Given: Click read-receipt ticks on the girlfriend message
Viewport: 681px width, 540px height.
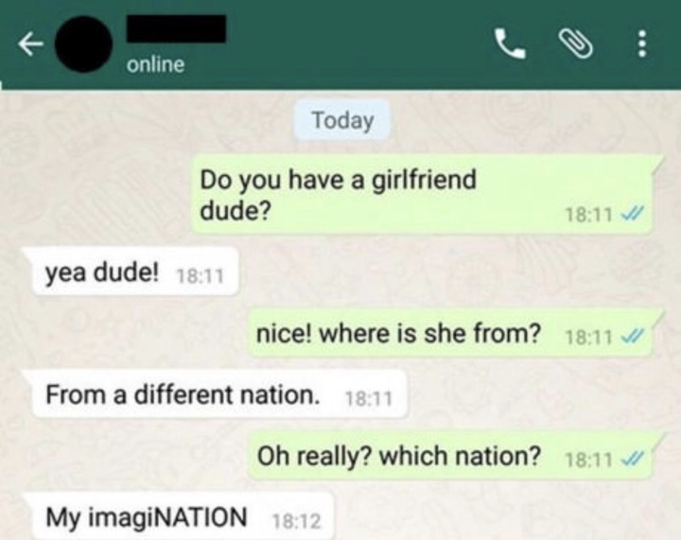Looking at the screenshot, I should 633,214.
